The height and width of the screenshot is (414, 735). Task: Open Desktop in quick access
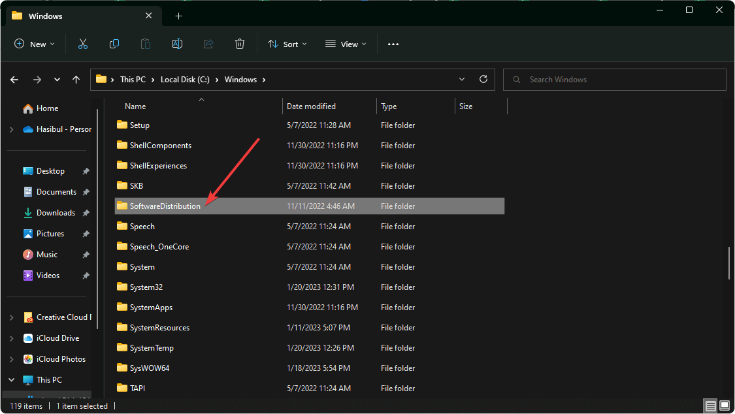click(50, 171)
